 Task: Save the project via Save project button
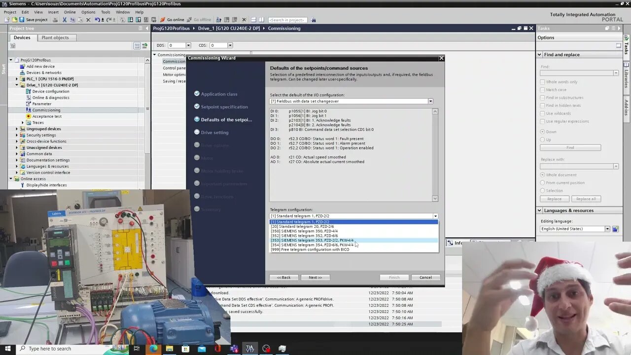[34, 20]
